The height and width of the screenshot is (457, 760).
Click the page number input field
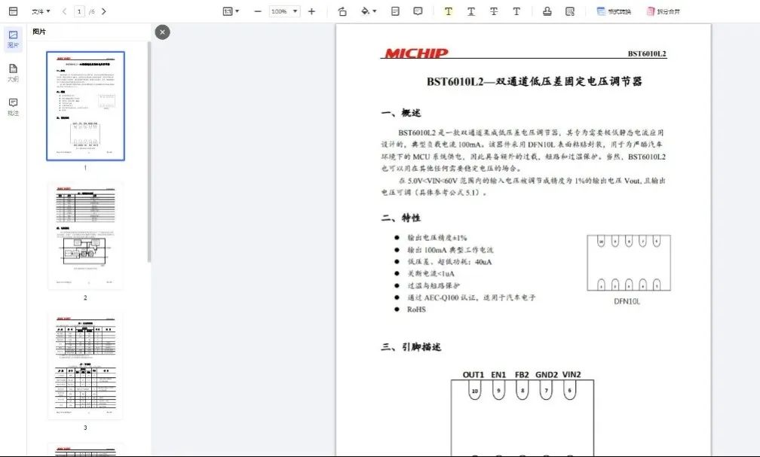80,11
